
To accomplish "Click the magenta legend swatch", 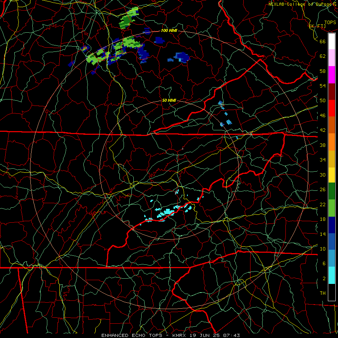I will 332,75.
